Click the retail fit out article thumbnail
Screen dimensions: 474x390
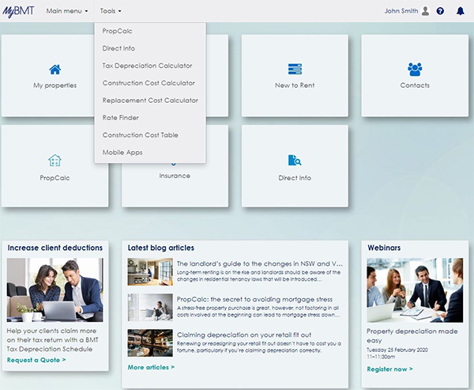150,343
